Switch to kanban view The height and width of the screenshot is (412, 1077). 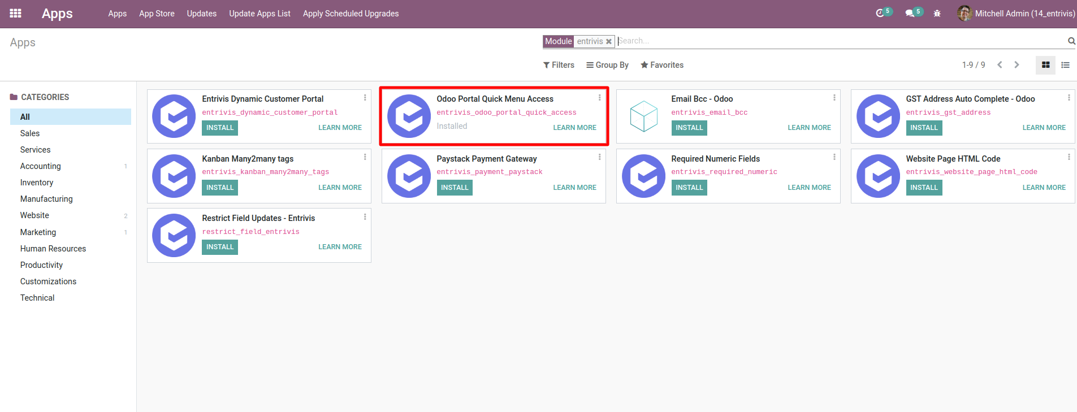pos(1046,65)
